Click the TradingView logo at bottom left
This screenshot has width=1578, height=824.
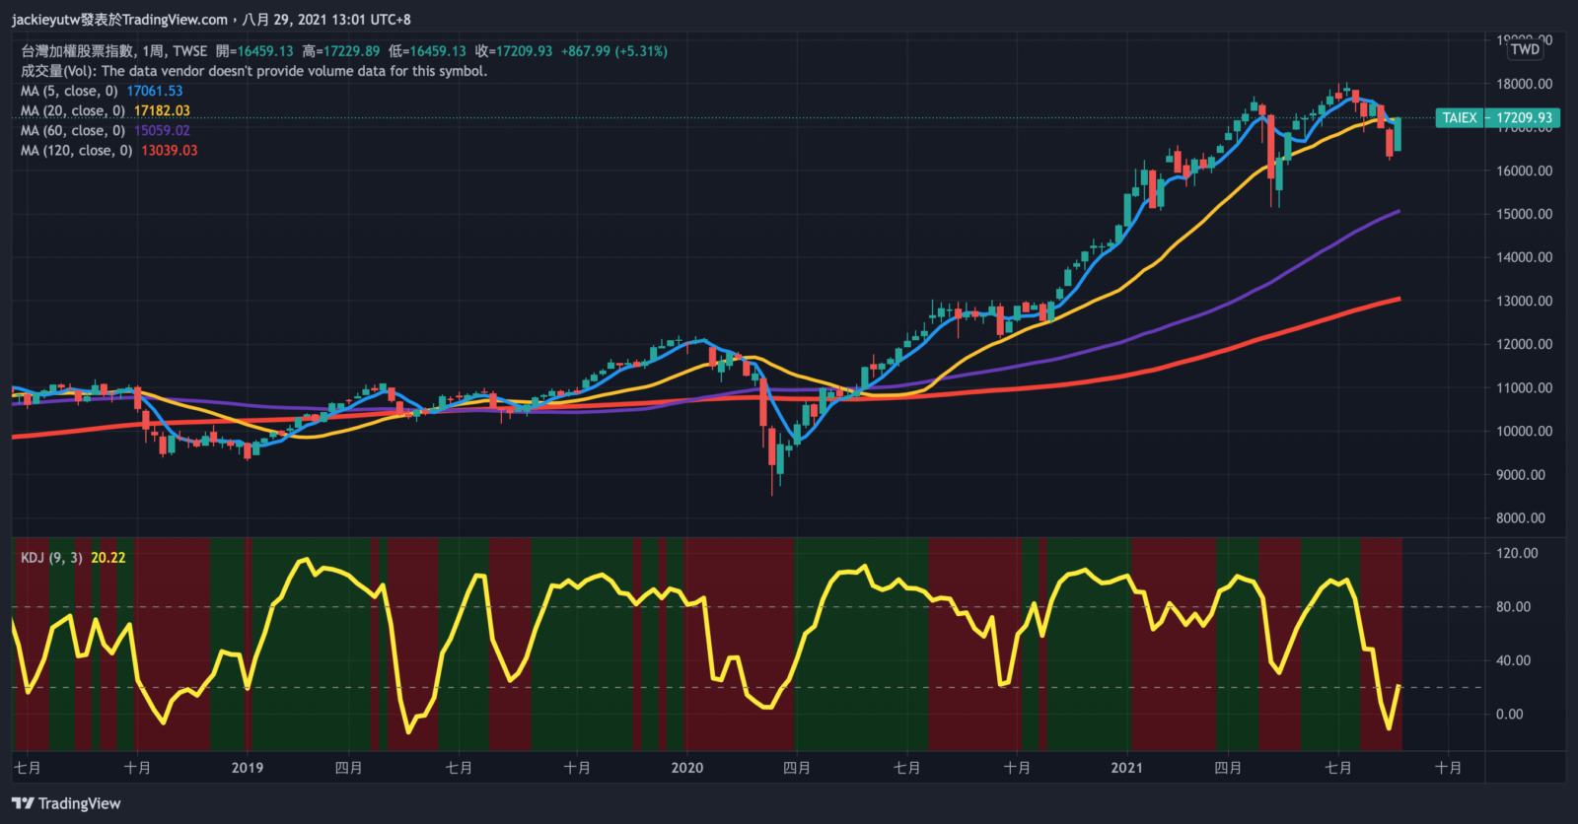coord(66,803)
